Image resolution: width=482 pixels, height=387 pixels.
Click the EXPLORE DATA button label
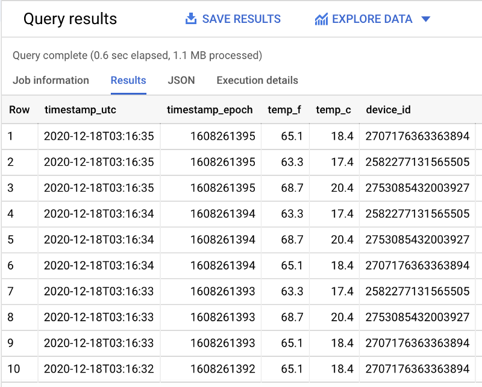coord(372,19)
